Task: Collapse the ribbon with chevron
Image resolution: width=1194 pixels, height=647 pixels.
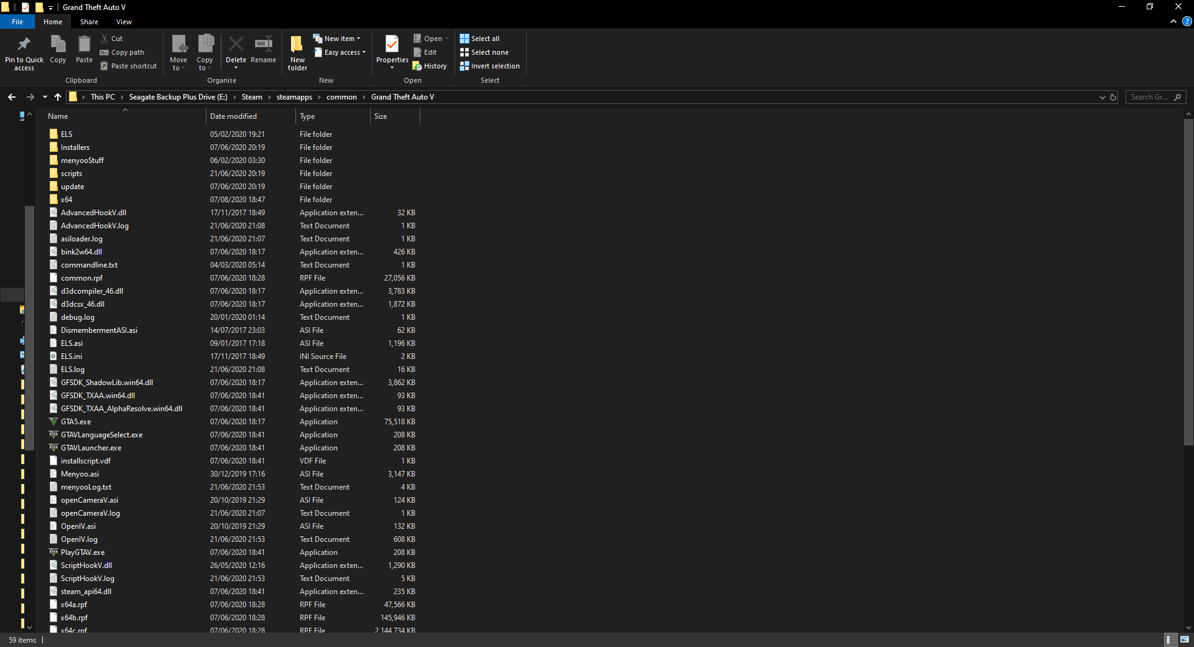Action: [x=1173, y=21]
